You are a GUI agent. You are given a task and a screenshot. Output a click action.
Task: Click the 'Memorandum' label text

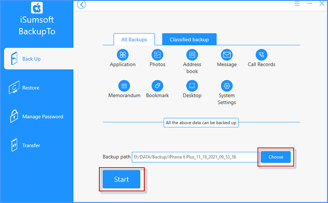click(x=124, y=96)
